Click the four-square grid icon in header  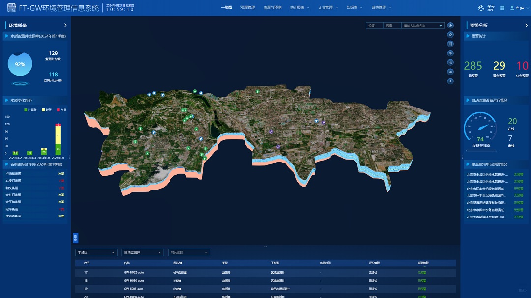[502, 8]
